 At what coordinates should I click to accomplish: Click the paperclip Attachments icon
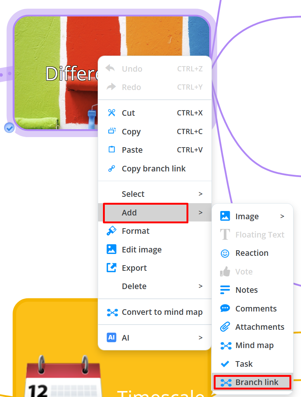(x=225, y=327)
